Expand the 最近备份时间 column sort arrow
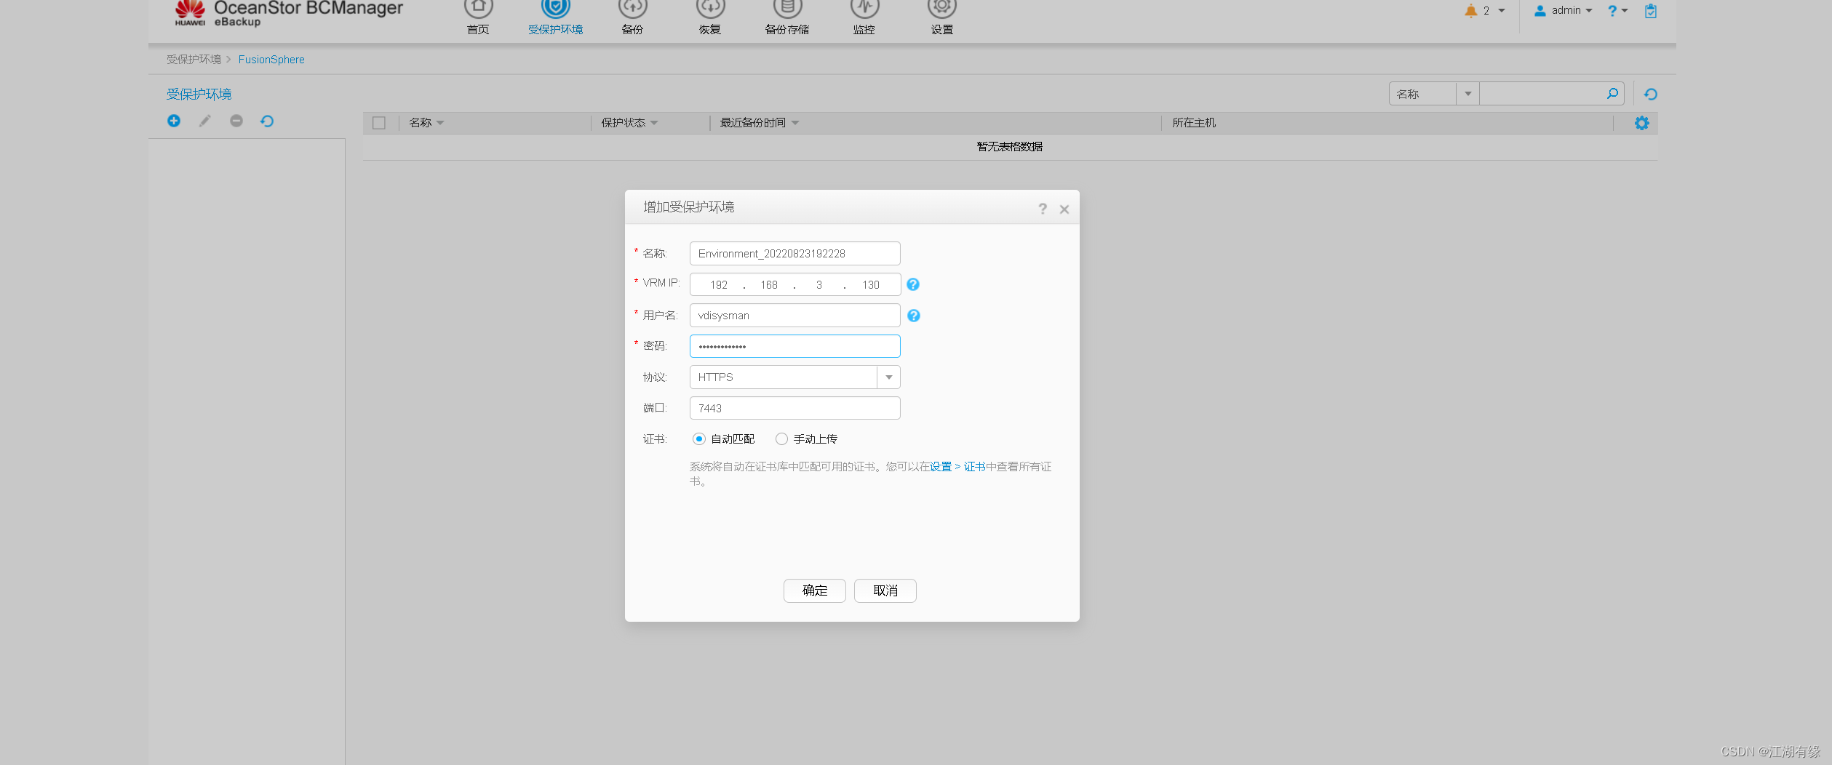Image resolution: width=1832 pixels, height=765 pixels. [795, 123]
